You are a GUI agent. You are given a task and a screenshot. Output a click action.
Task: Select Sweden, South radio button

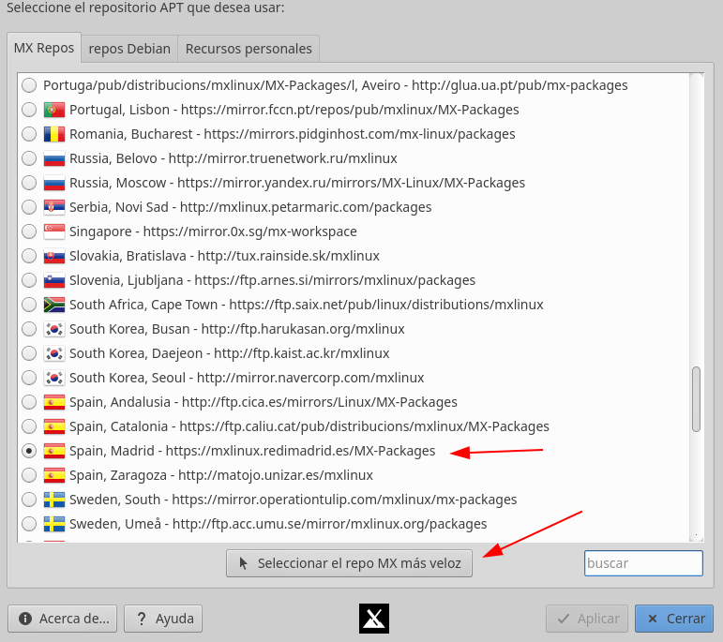29,500
